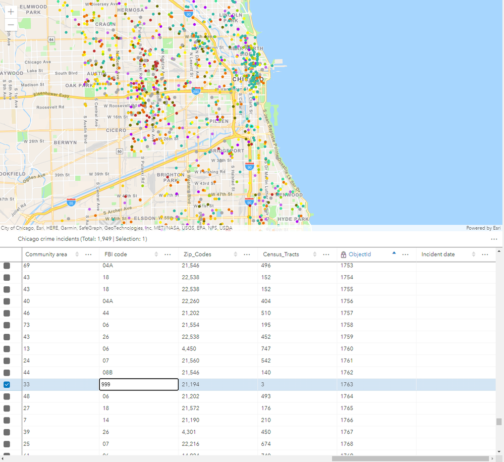Sort by Community area column arrows
Screen dimensions: 504x462
(77, 254)
